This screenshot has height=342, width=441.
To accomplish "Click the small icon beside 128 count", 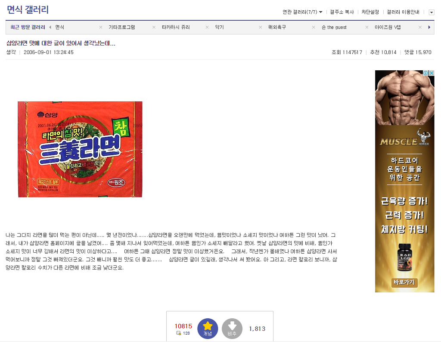I will [178, 333].
